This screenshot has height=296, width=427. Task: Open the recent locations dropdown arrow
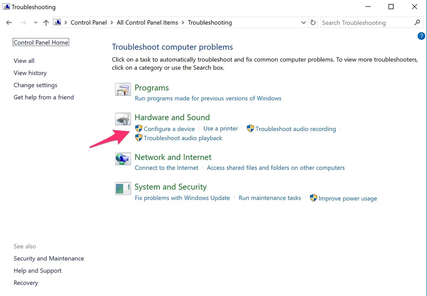[x=35, y=23]
